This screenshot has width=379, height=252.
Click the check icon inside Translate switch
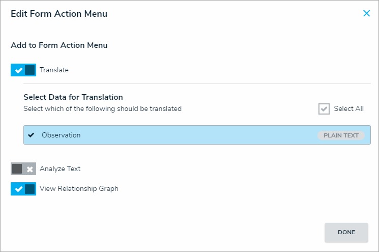click(x=18, y=70)
